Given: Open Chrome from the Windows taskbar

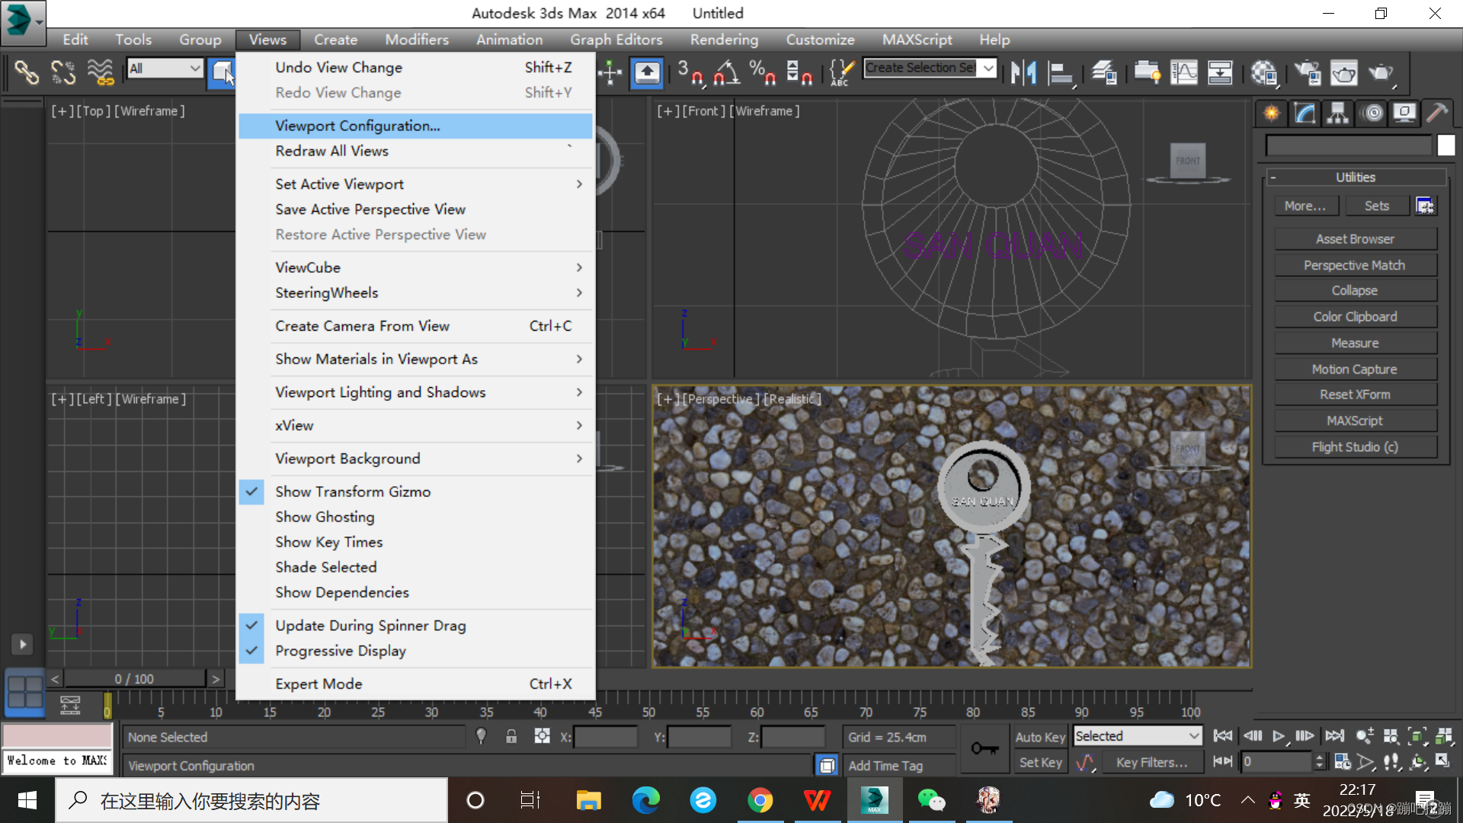Looking at the screenshot, I should click(760, 800).
